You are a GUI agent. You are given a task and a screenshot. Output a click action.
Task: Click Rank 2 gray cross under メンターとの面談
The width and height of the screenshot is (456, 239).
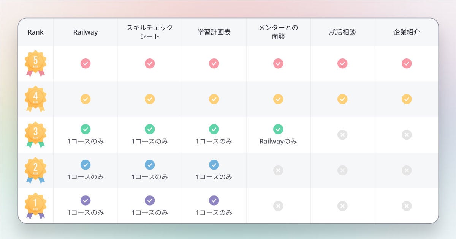pyautogui.click(x=278, y=170)
